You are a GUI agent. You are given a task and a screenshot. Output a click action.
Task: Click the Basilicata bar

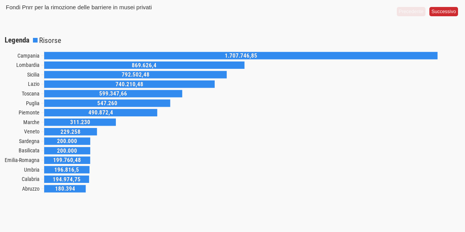pyautogui.click(x=67, y=151)
